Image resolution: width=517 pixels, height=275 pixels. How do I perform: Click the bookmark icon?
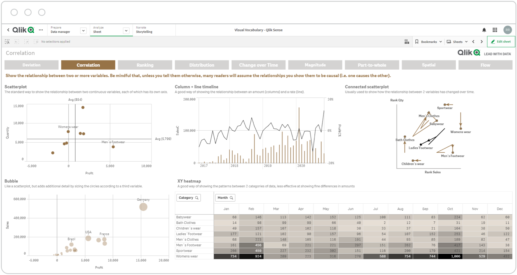(417, 42)
